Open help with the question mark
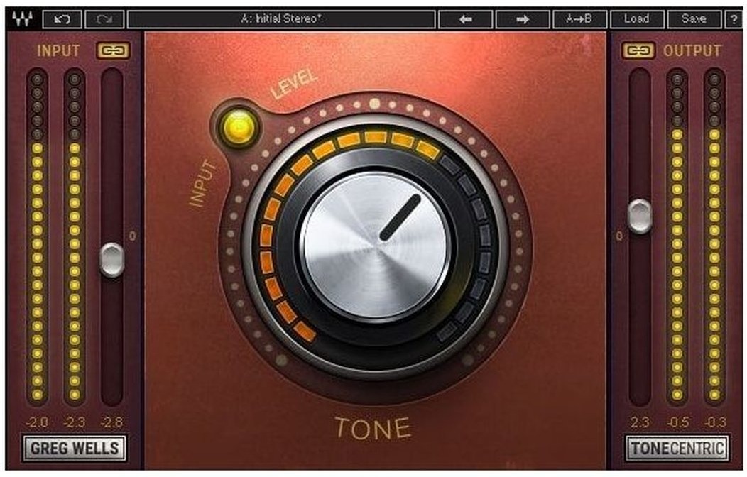Viewport: 747px width, 477px height. click(x=734, y=19)
